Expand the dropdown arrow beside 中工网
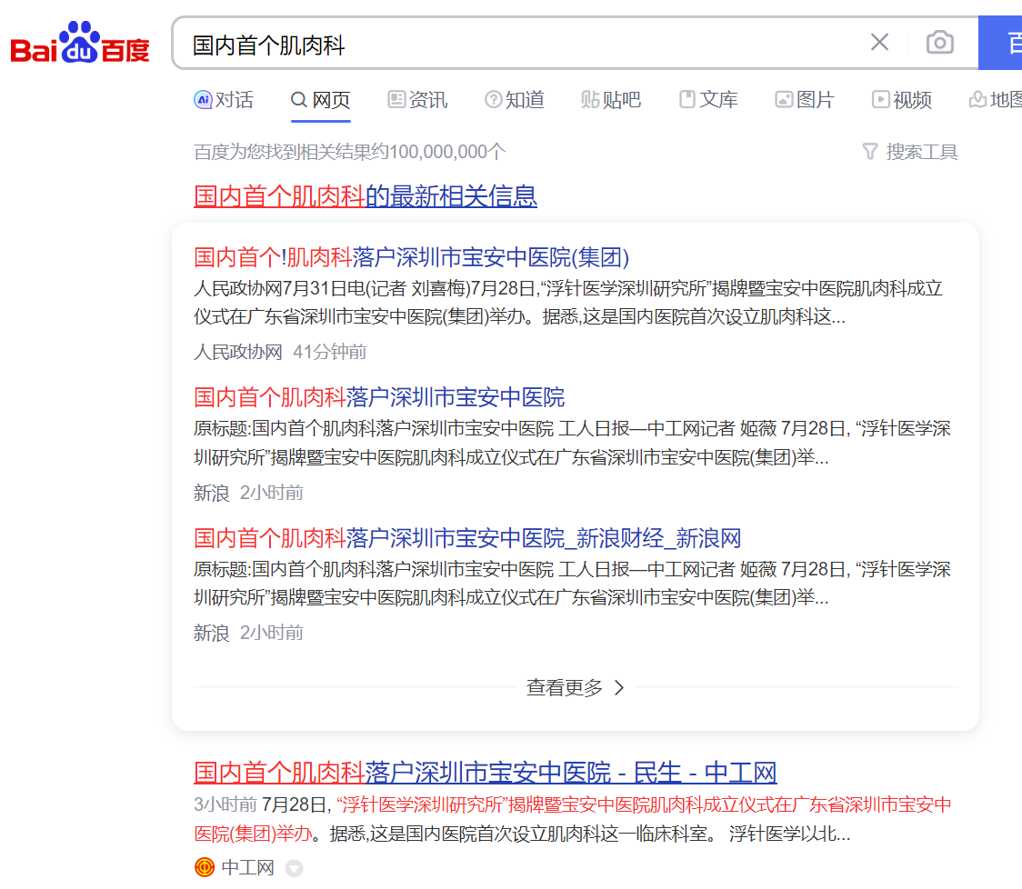The width and height of the screenshot is (1022, 889). click(294, 868)
